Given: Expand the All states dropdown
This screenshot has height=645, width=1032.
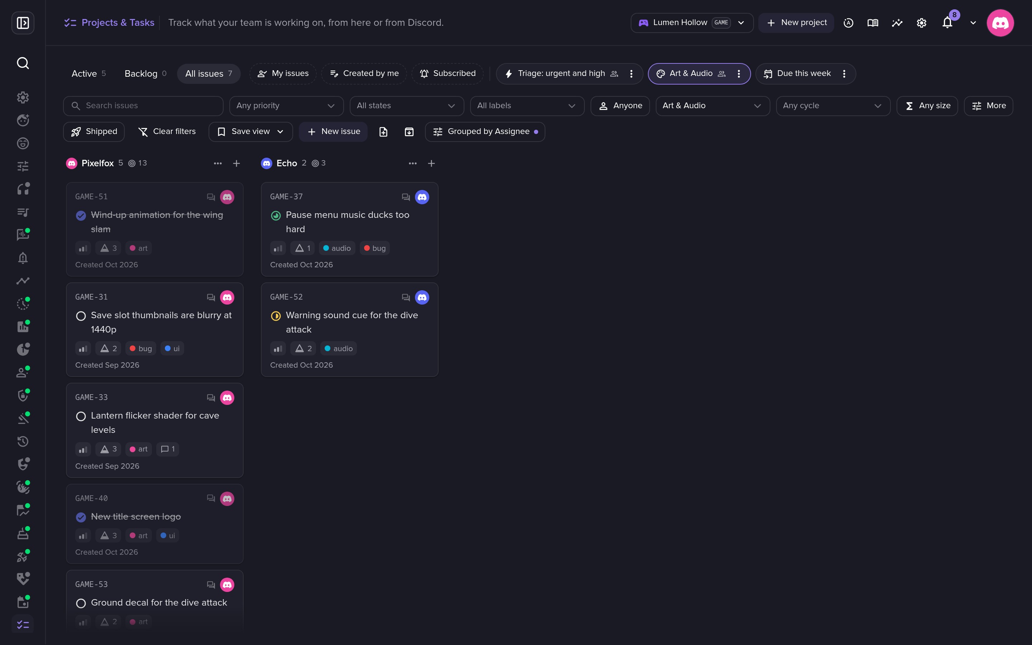Looking at the screenshot, I should click(407, 106).
